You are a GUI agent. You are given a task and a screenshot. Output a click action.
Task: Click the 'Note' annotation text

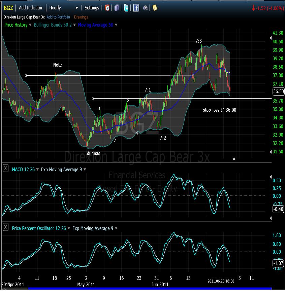point(58,65)
